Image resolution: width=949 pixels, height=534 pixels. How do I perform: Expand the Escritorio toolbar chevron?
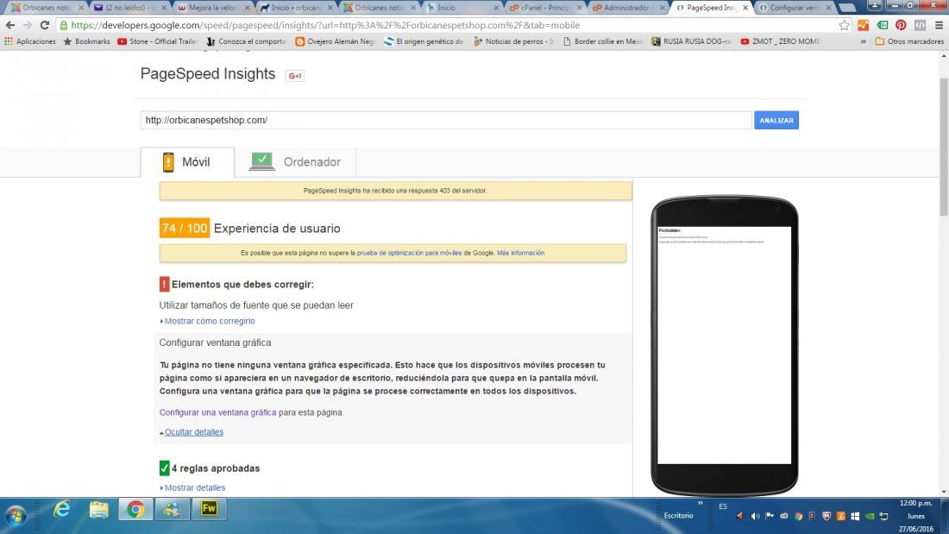coord(701,503)
